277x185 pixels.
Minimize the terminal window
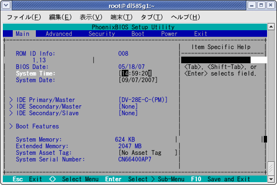tap(252, 6)
